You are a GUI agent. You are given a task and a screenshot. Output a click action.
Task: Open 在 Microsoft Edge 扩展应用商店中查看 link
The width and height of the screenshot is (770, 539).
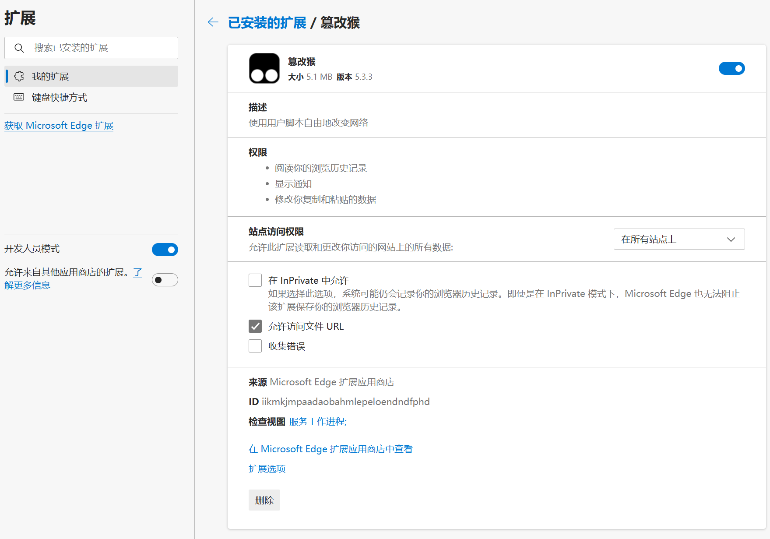click(x=331, y=449)
